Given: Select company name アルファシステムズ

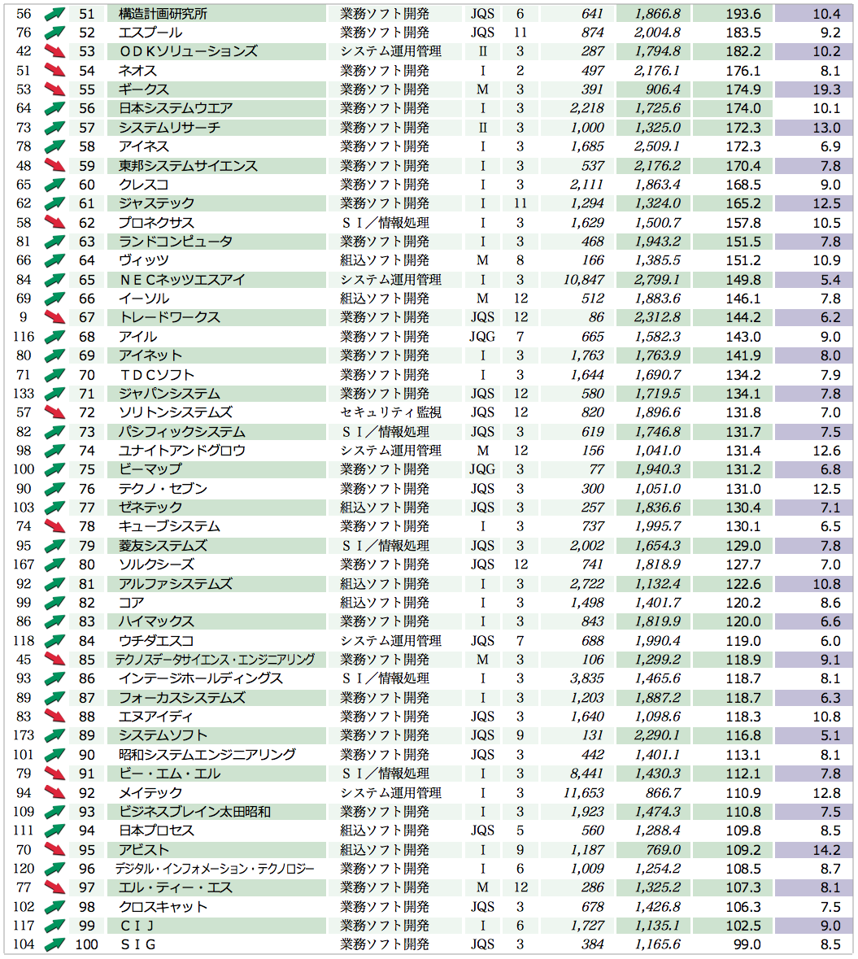Looking at the screenshot, I should [x=176, y=583].
